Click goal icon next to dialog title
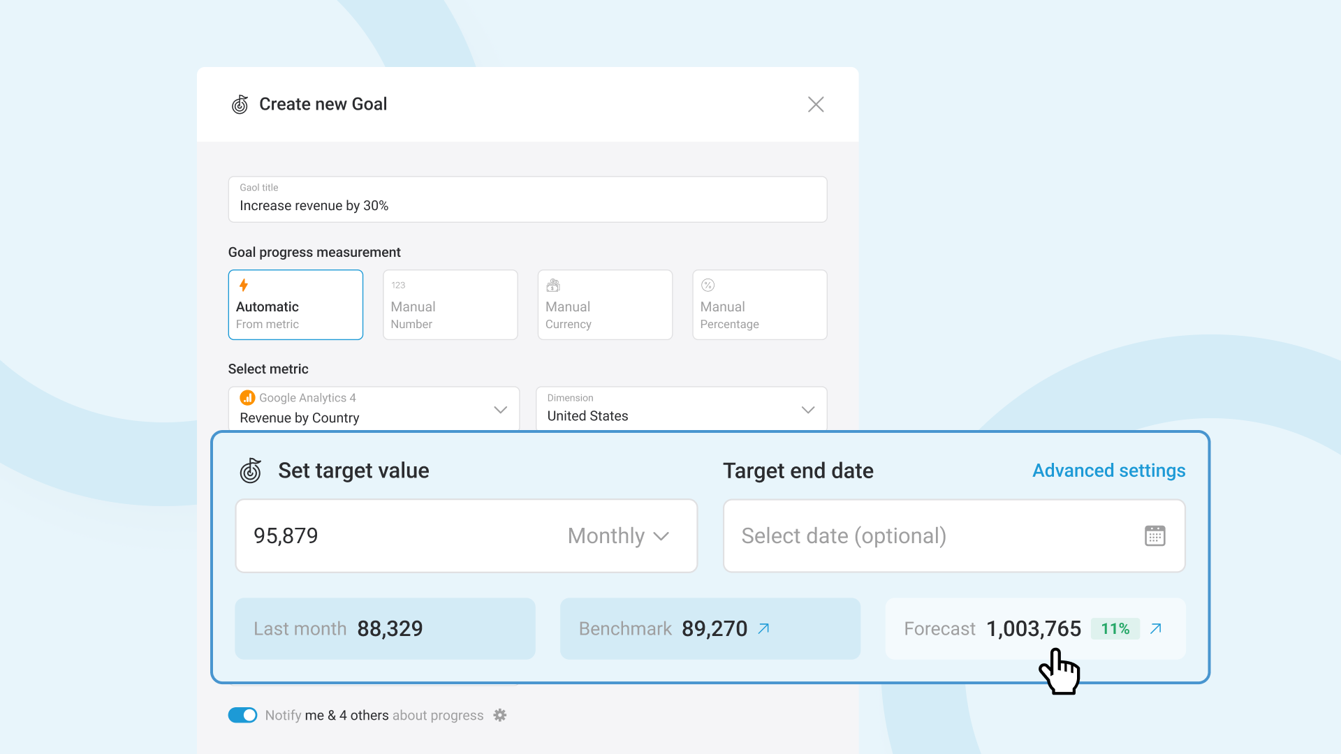Image resolution: width=1341 pixels, height=754 pixels. [240, 105]
